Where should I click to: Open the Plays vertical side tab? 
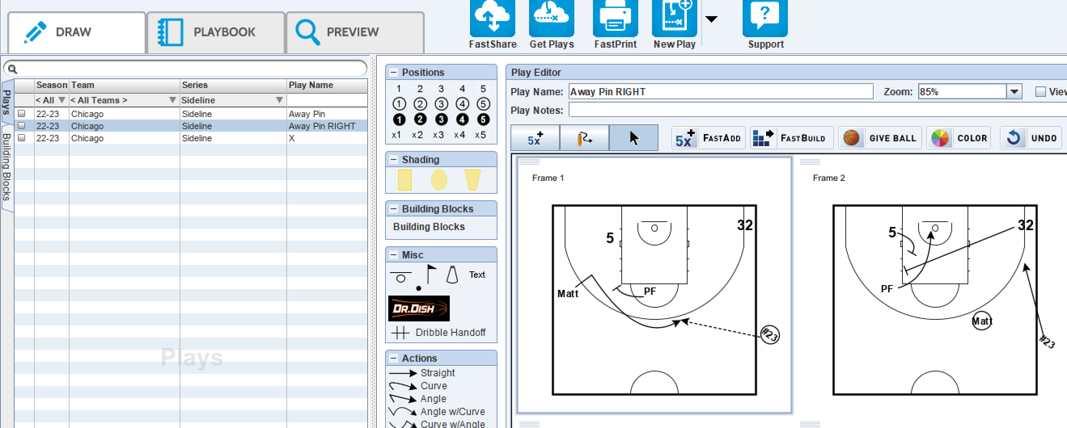pos(6,101)
